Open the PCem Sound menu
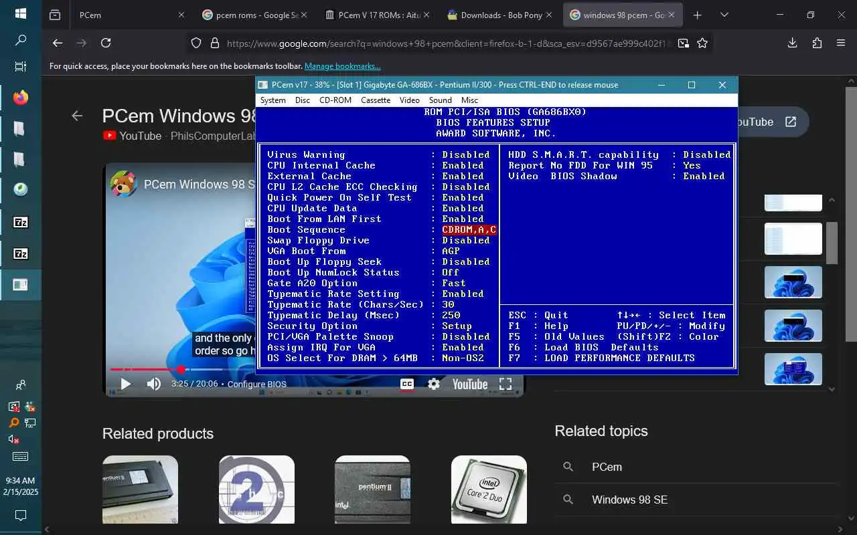857x535 pixels. pos(441,100)
